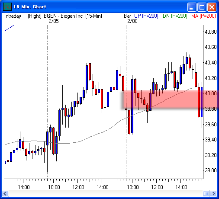
Task: Click the DN (P=200) indicator label
Action: 175,16
